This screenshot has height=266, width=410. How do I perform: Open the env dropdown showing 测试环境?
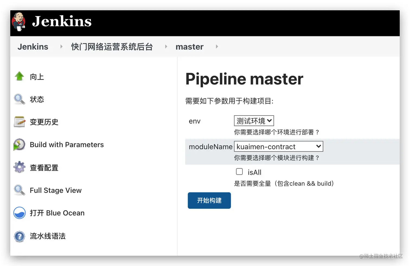pyautogui.click(x=254, y=121)
